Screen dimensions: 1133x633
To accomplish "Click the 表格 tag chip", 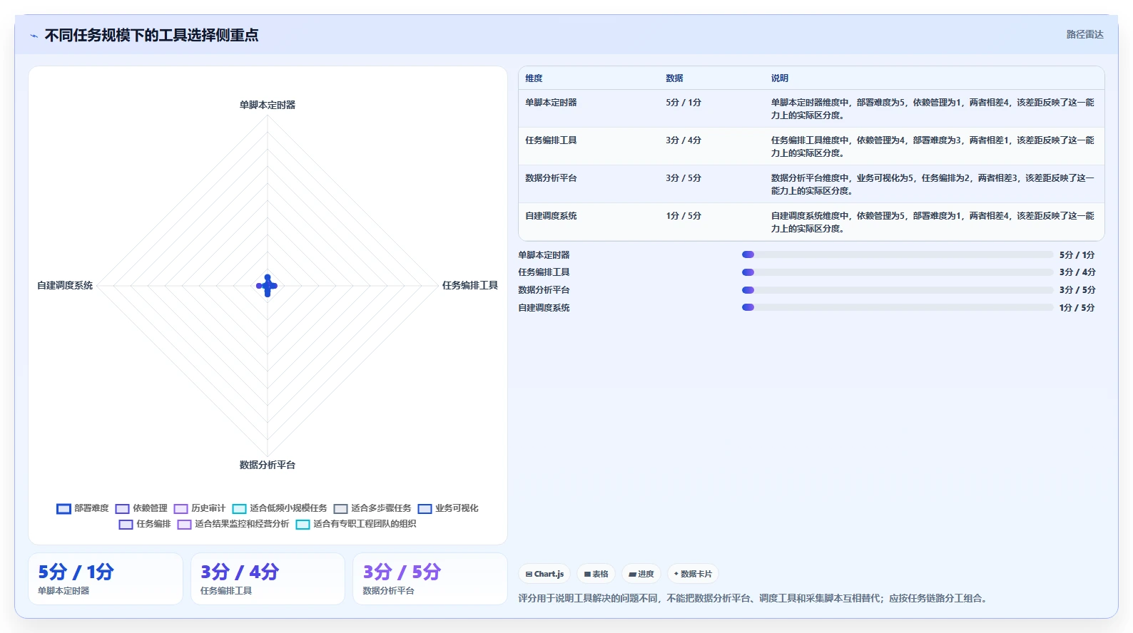I will click(x=596, y=574).
